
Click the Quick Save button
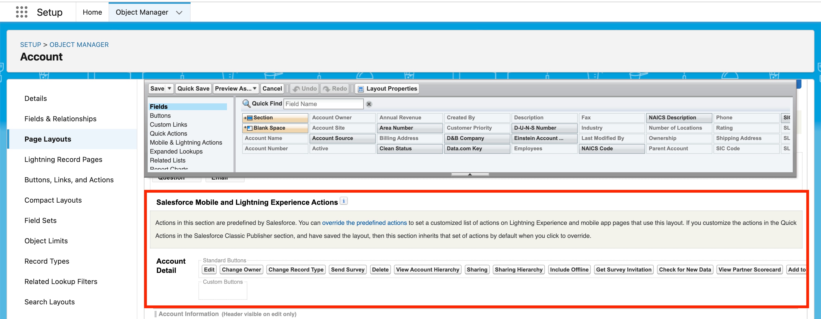coord(193,89)
